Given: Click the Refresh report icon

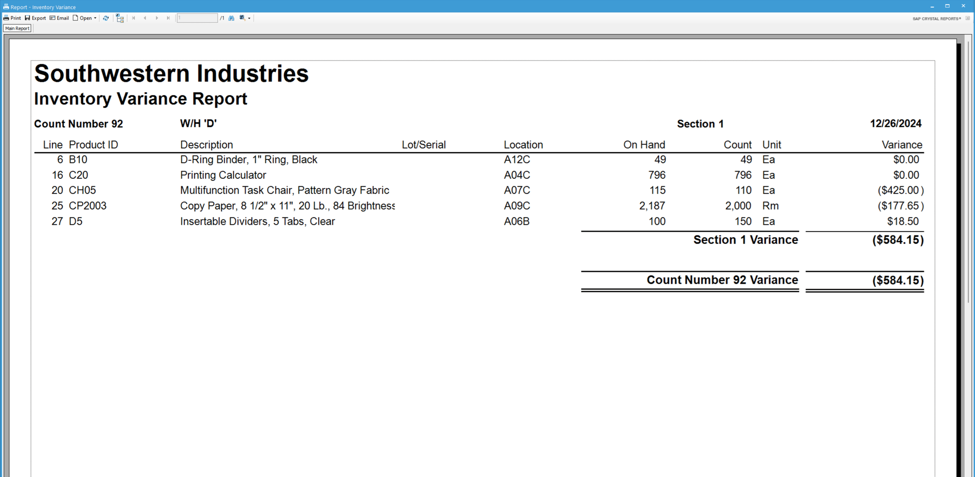Looking at the screenshot, I should (106, 18).
